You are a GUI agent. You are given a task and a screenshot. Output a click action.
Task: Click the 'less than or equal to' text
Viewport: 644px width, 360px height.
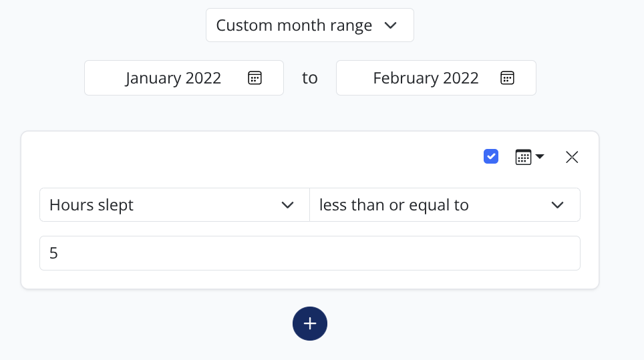[394, 205]
